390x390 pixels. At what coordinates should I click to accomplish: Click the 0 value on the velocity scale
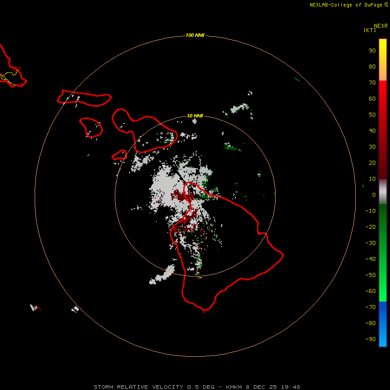[x=374, y=195]
